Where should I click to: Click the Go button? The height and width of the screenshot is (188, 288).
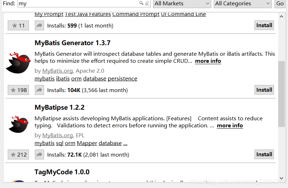(x=280, y=4)
